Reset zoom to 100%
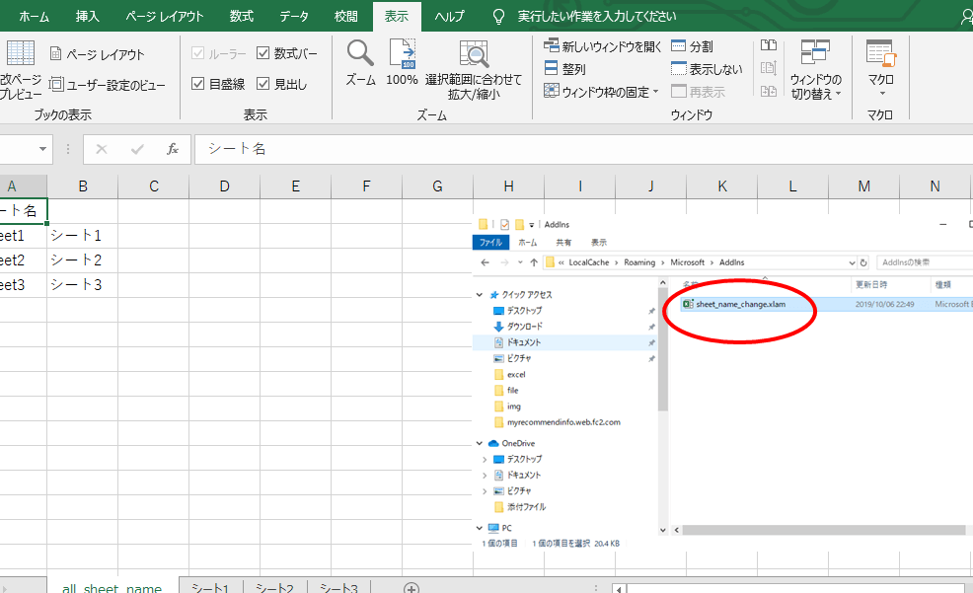Screen dimensions: 973x593 [402, 62]
